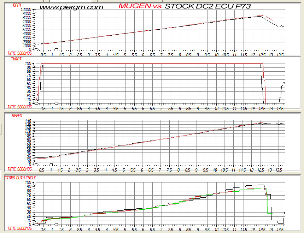Click the www.piergm.com link text
This screenshot has height=233, width=304.
click(71, 7)
